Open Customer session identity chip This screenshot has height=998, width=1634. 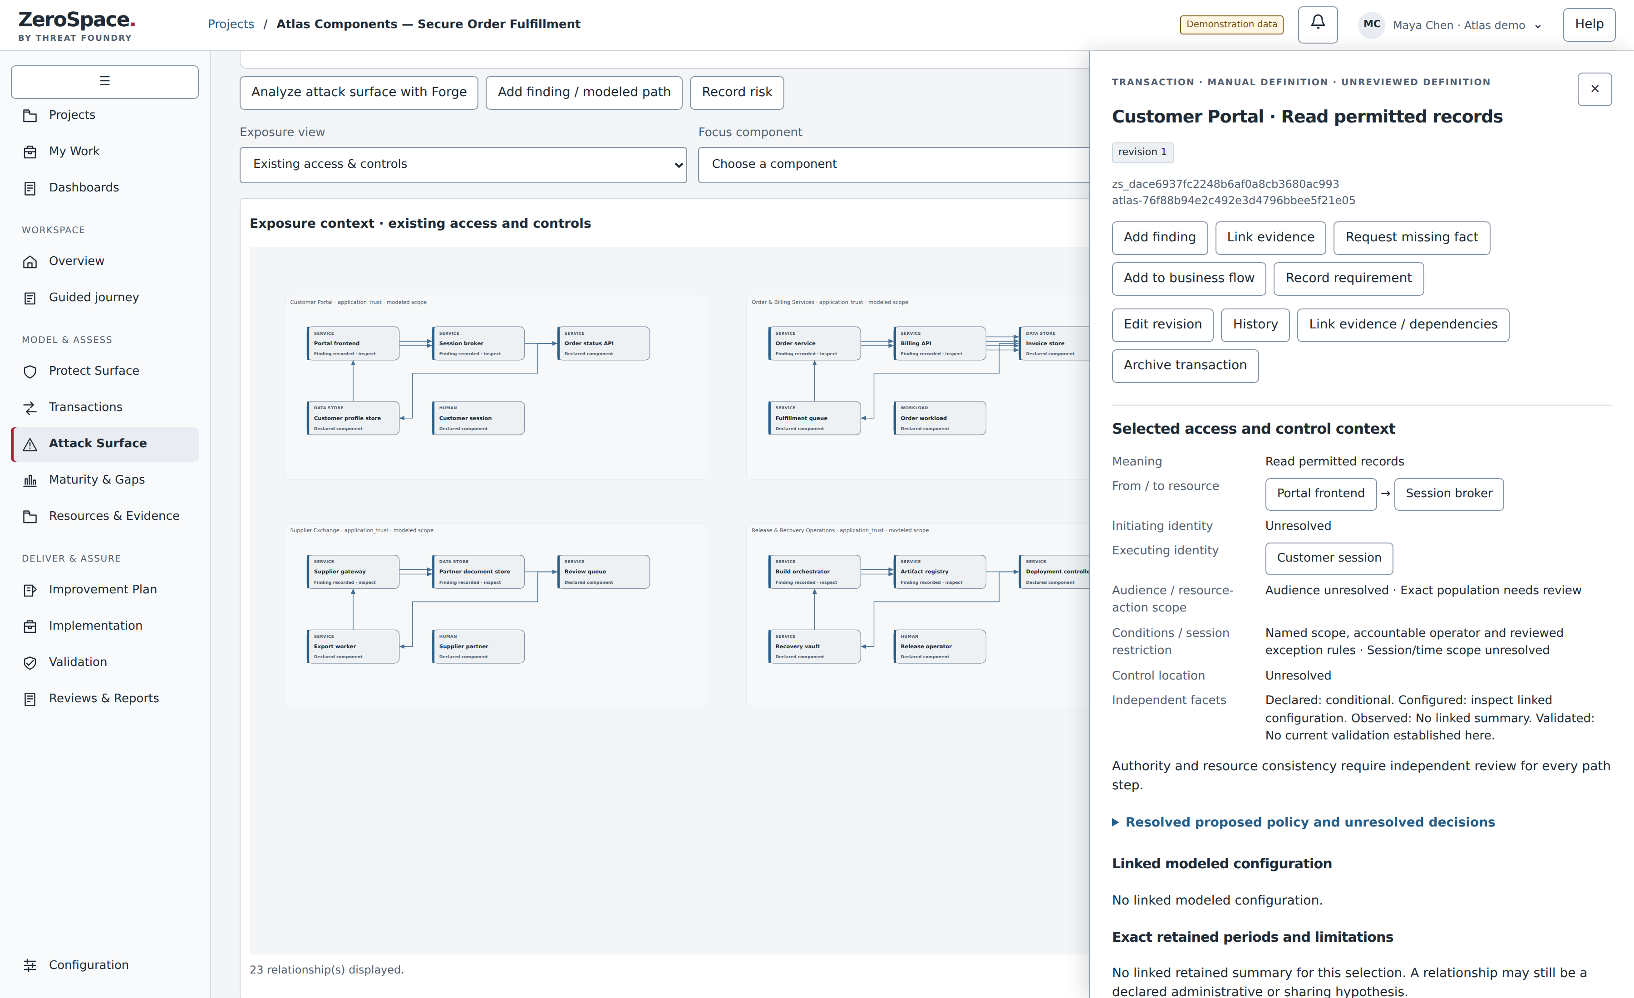click(1329, 558)
